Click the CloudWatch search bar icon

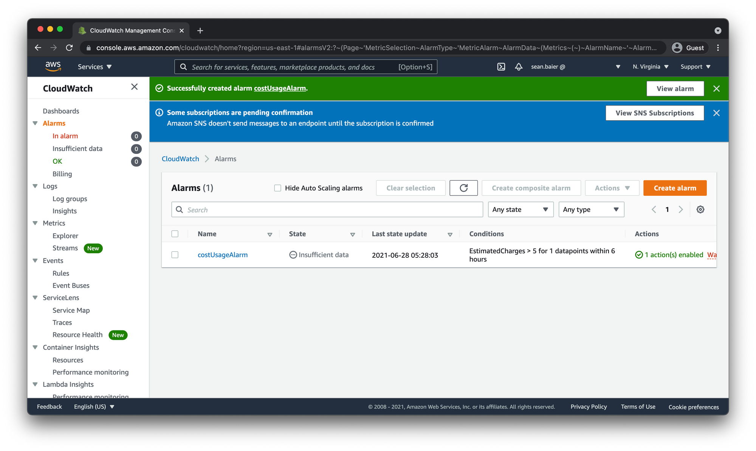180,209
